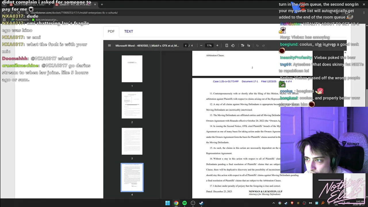Zoom in the PDF with plus button
The image size is (368, 207).
[x=217, y=45]
